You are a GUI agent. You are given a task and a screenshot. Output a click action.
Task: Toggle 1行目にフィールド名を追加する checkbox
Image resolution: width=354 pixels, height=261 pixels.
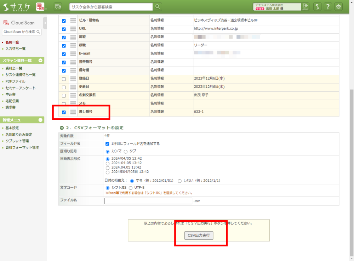[x=107, y=144]
